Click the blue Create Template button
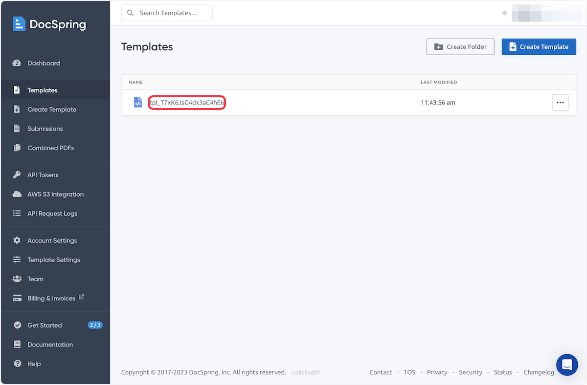The height and width of the screenshot is (385, 587). tap(539, 47)
